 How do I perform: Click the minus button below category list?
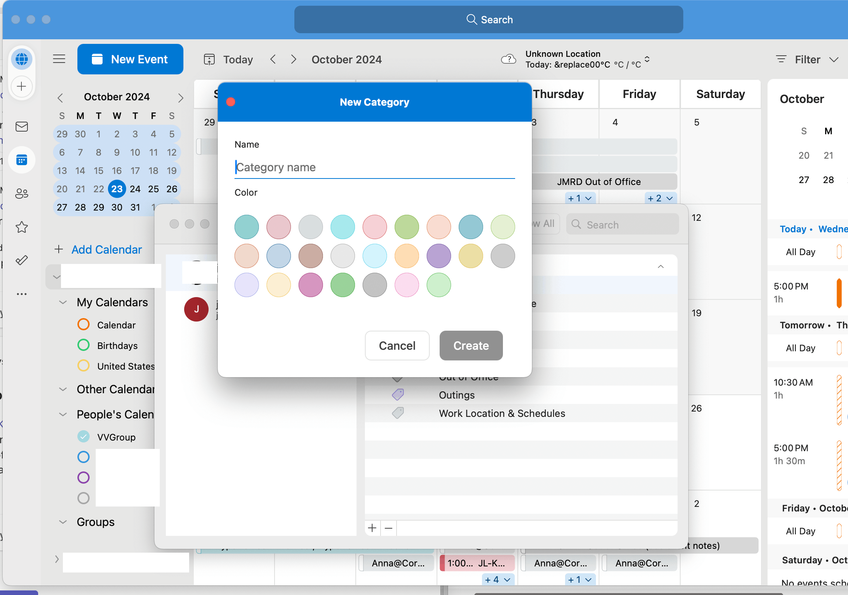(x=389, y=528)
